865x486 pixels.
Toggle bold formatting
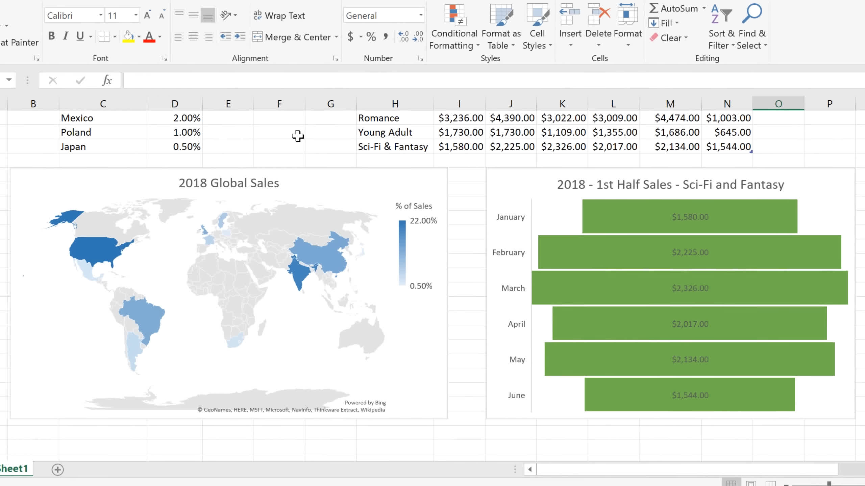click(51, 36)
